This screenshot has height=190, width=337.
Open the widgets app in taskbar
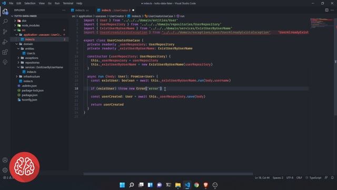point(150,185)
